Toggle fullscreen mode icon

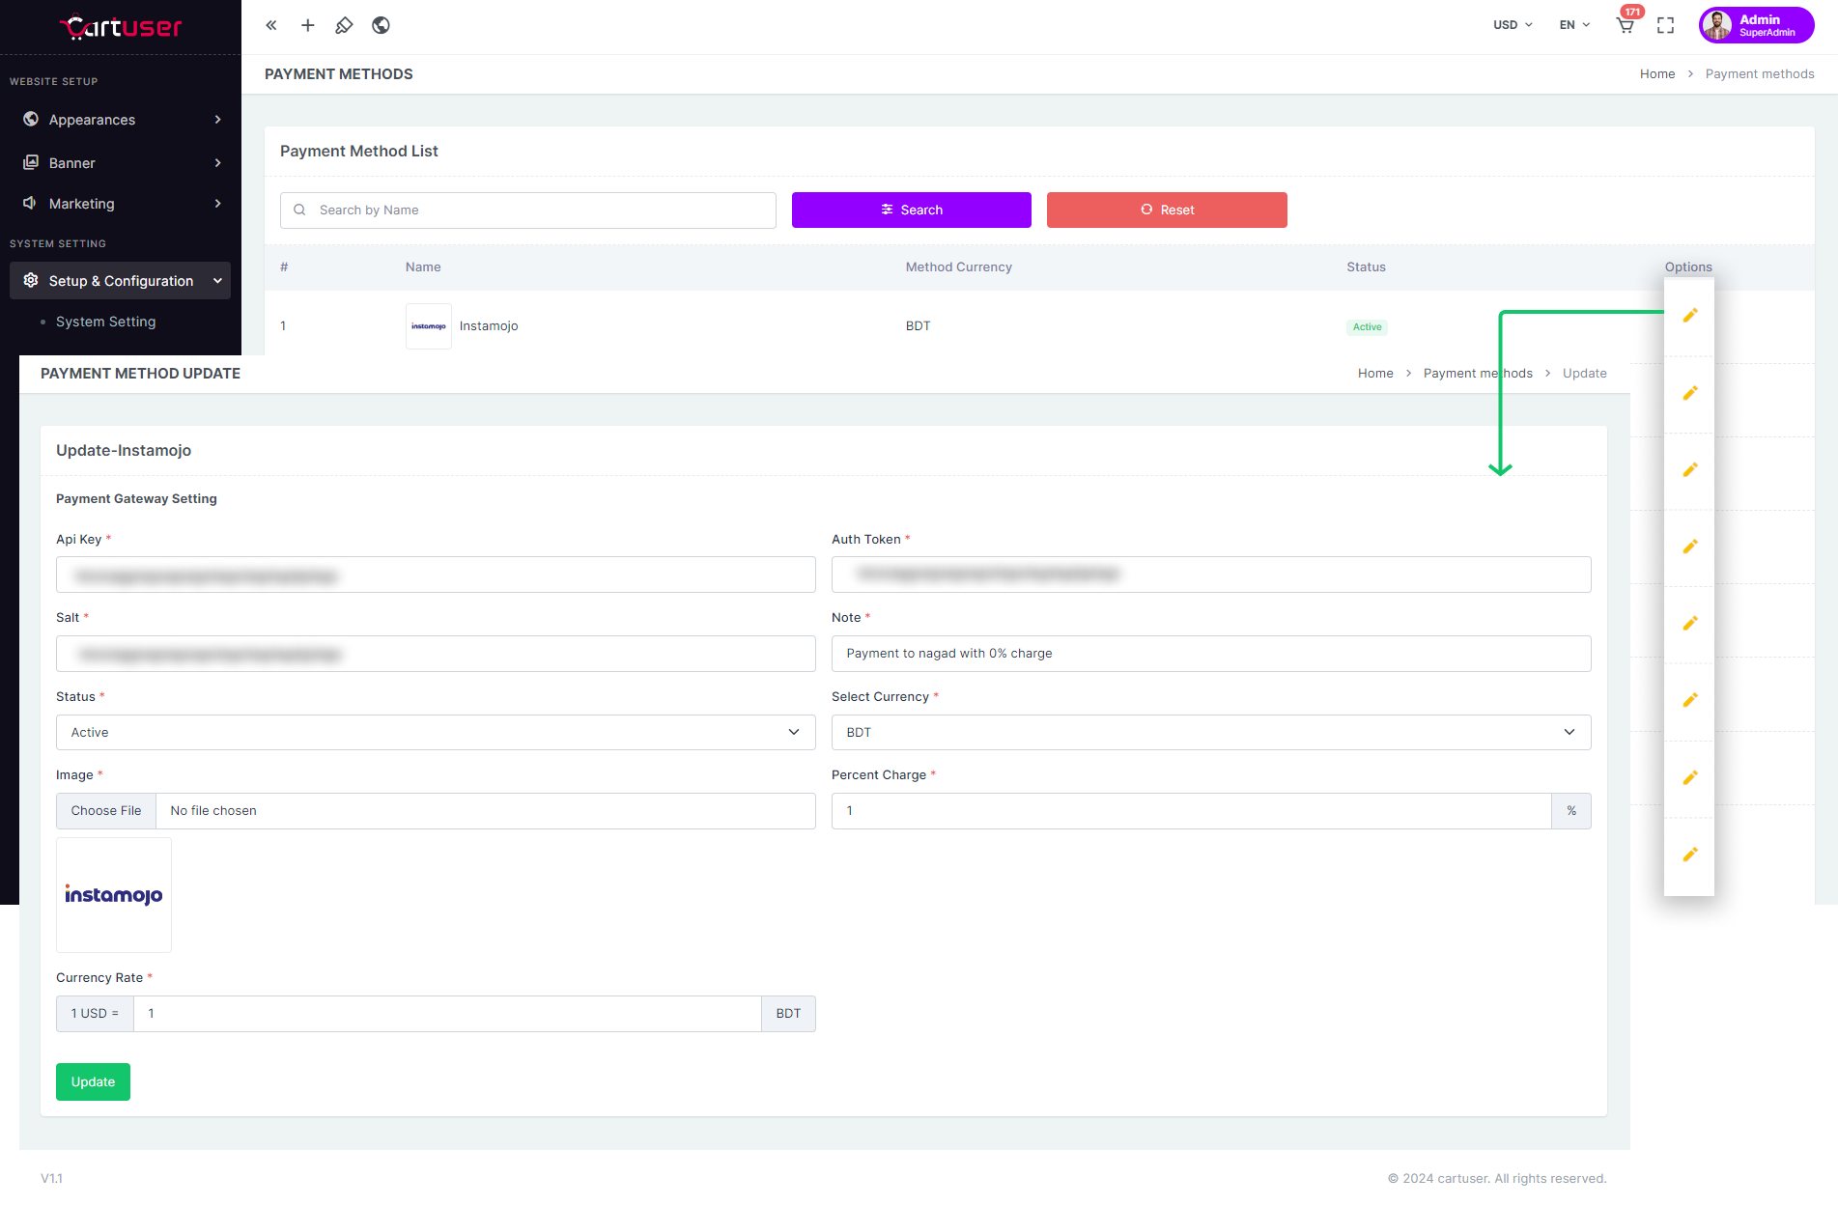tap(1665, 25)
